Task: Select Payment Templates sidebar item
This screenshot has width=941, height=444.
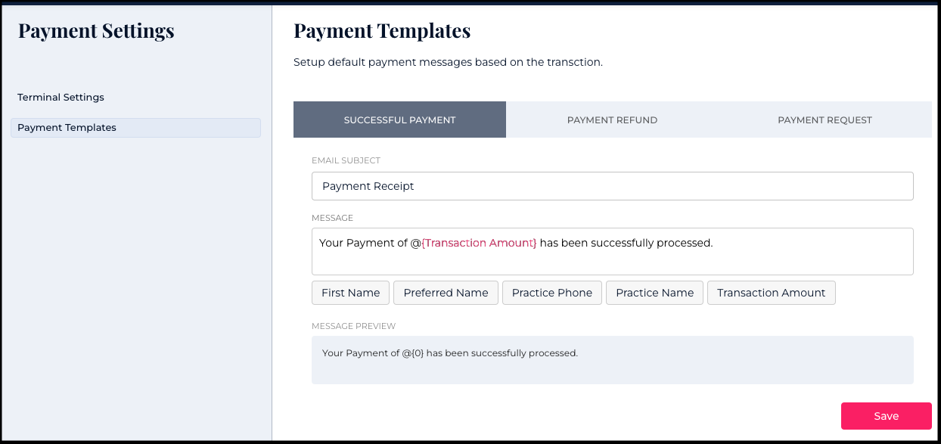Action: [67, 128]
